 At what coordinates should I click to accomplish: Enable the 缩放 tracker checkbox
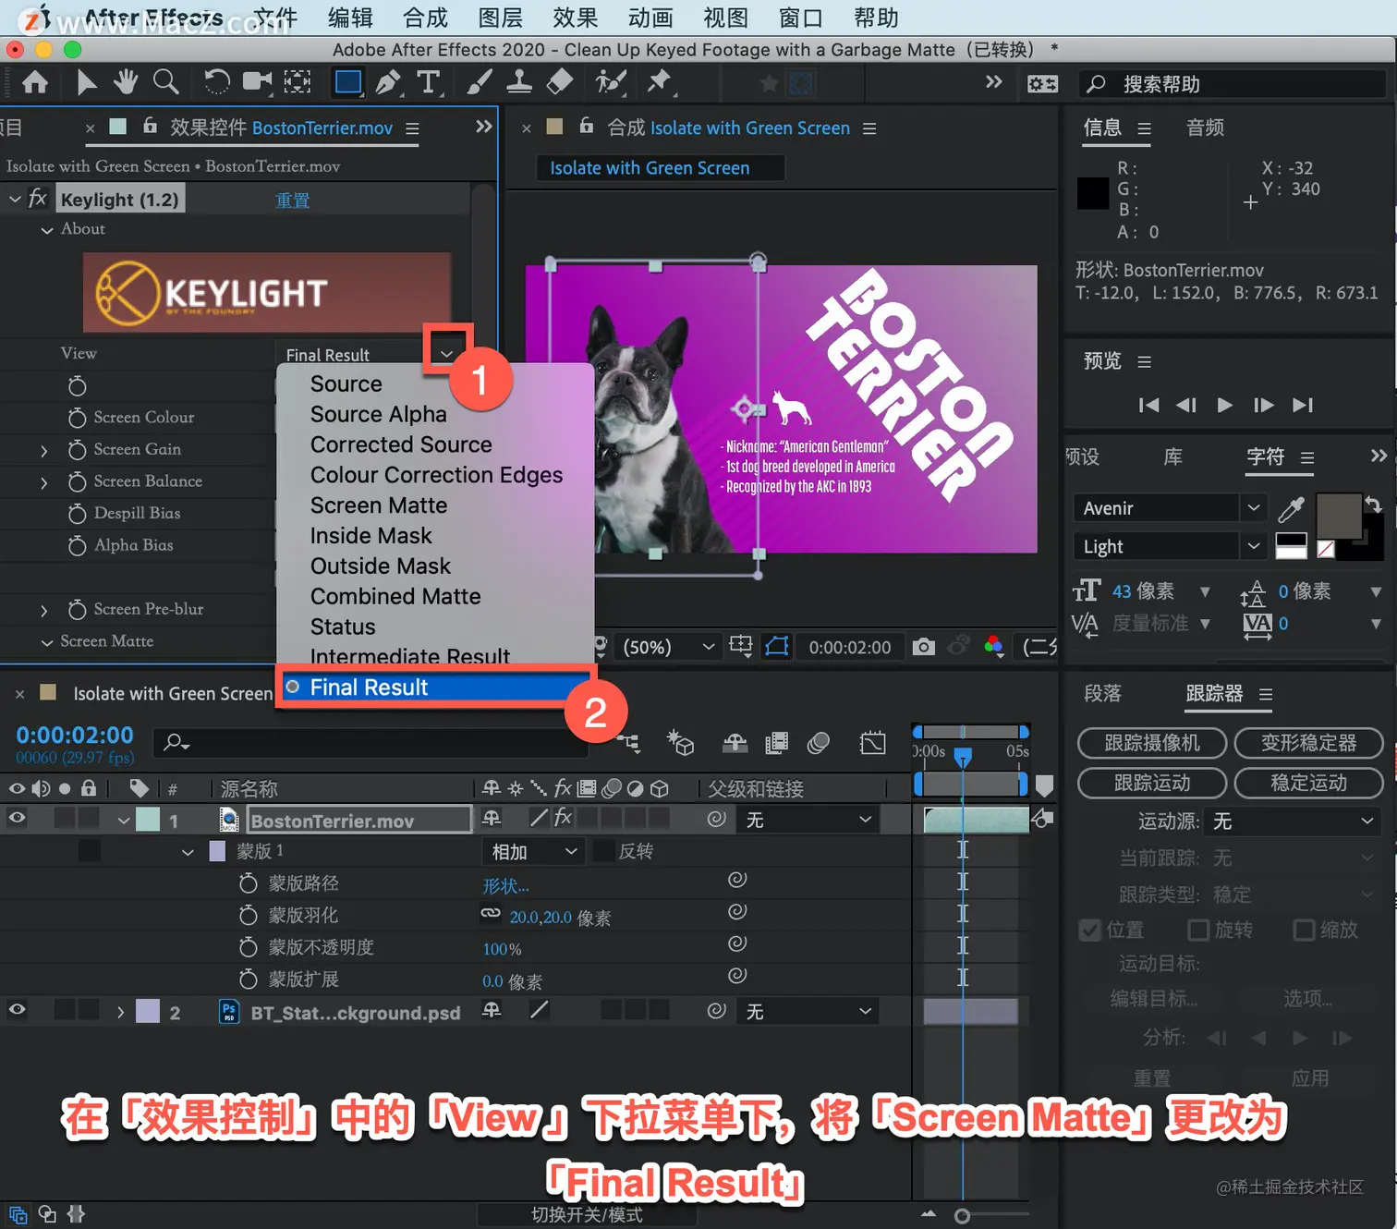tap(1304, 930)
